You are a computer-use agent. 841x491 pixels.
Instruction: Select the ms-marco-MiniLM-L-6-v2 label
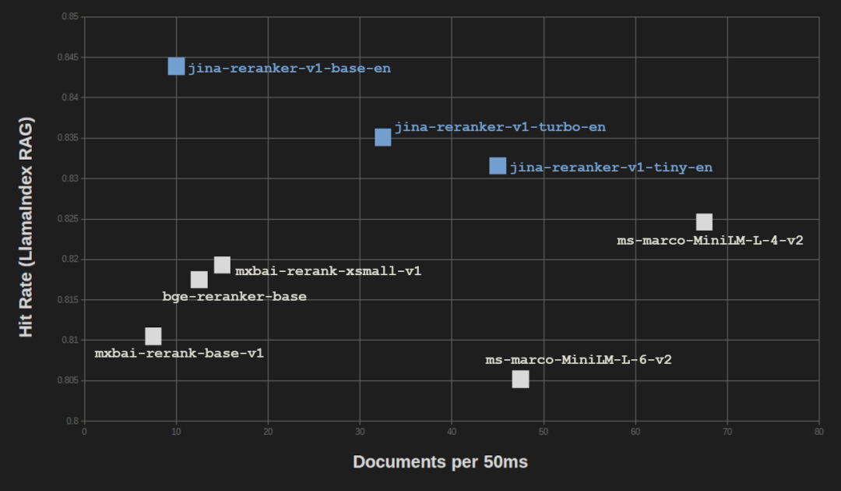click(579, 359)
